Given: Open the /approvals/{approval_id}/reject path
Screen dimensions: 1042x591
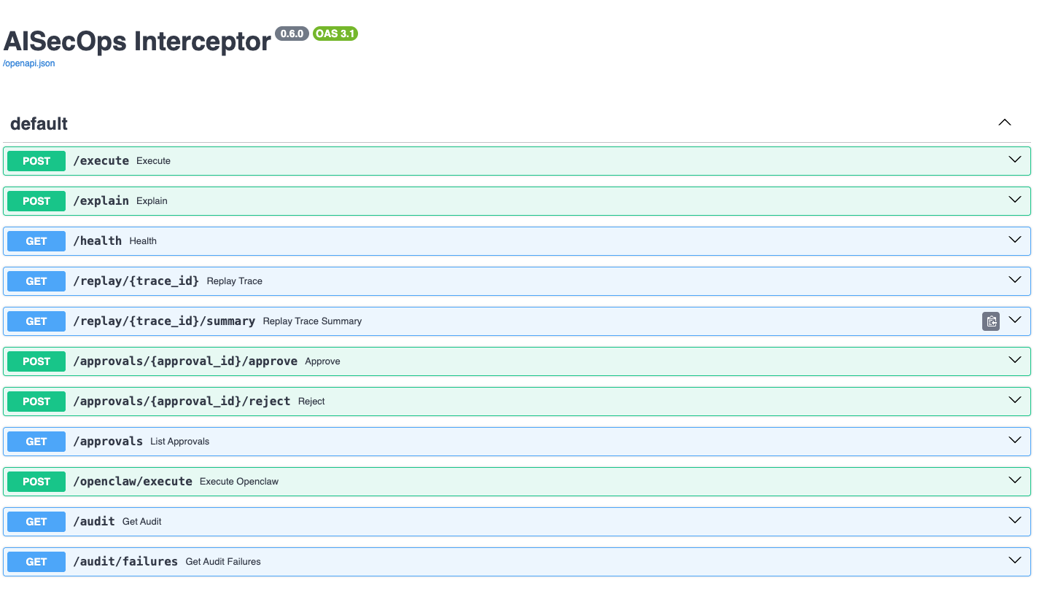Looking at the screenshot, I should [x=182, y=401].
